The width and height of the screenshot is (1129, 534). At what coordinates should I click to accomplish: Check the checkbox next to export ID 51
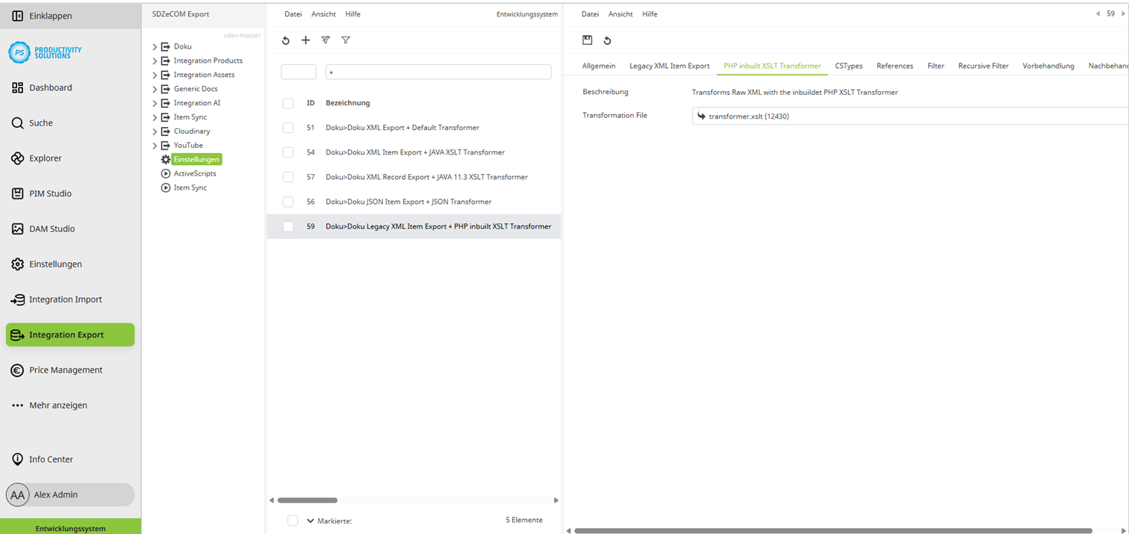287,128
